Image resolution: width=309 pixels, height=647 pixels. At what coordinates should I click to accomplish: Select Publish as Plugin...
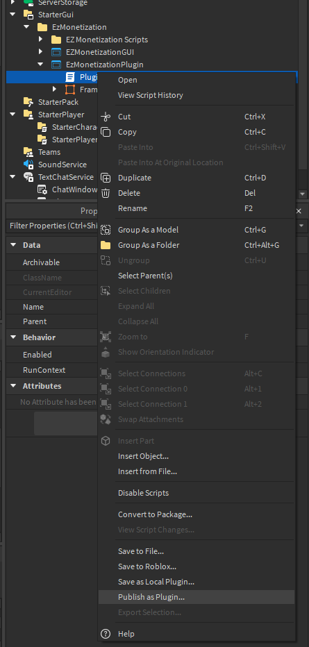197,597
